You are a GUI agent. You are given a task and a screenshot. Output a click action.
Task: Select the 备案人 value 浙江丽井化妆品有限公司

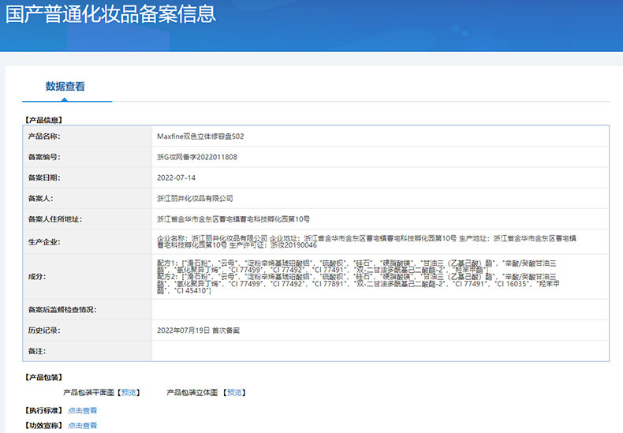click(x=195, y=198)
